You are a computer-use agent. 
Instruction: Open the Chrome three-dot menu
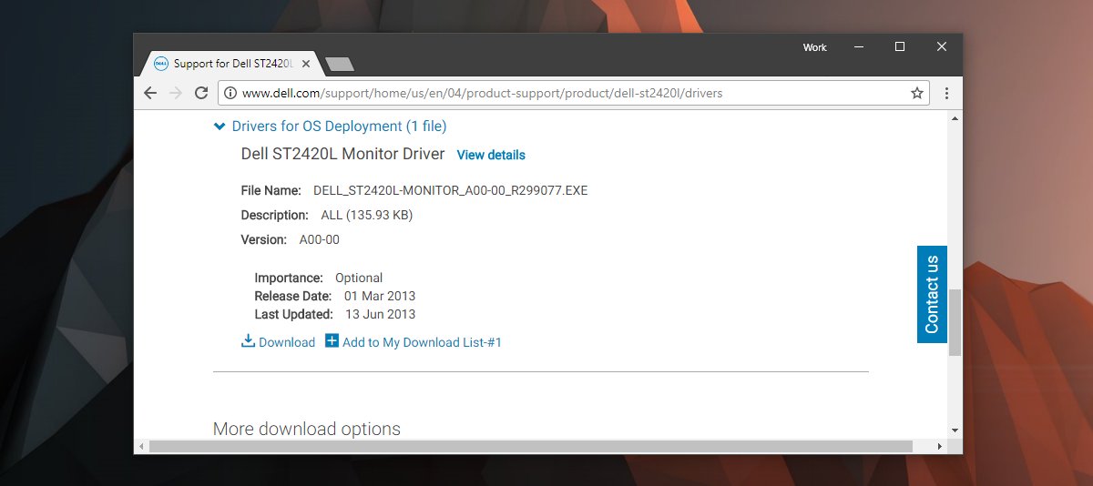(x=946, y=93)
